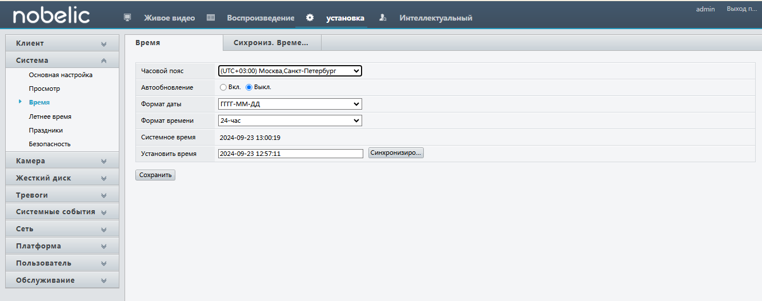
Task: Switch to the Сихрониз. Време... tab
Action: click(272, 43)
